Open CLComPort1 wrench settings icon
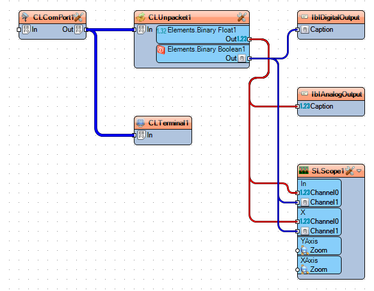 click(79, 17)
